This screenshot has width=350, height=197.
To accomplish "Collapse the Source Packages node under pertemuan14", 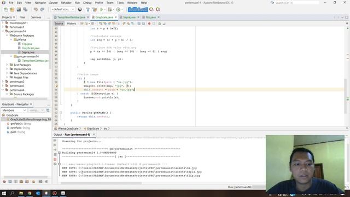I will [x=7, y=36].
